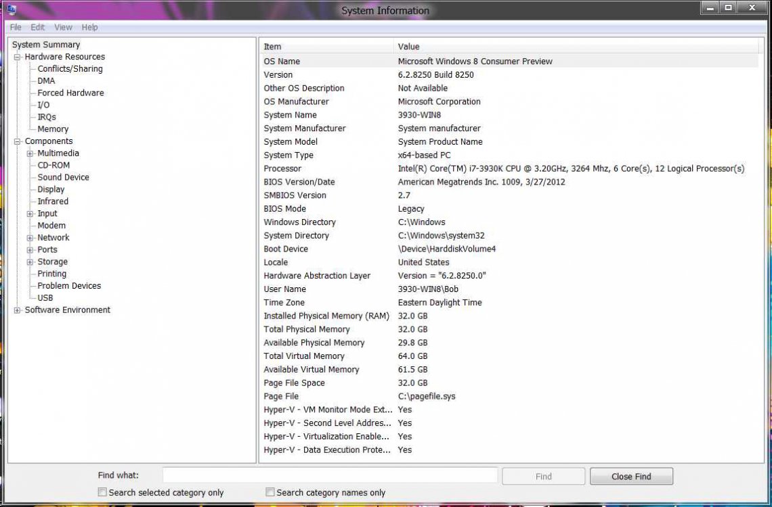Select the SMBIOS Version row label
Screen dimensions: 772x507
pos(295,195)
